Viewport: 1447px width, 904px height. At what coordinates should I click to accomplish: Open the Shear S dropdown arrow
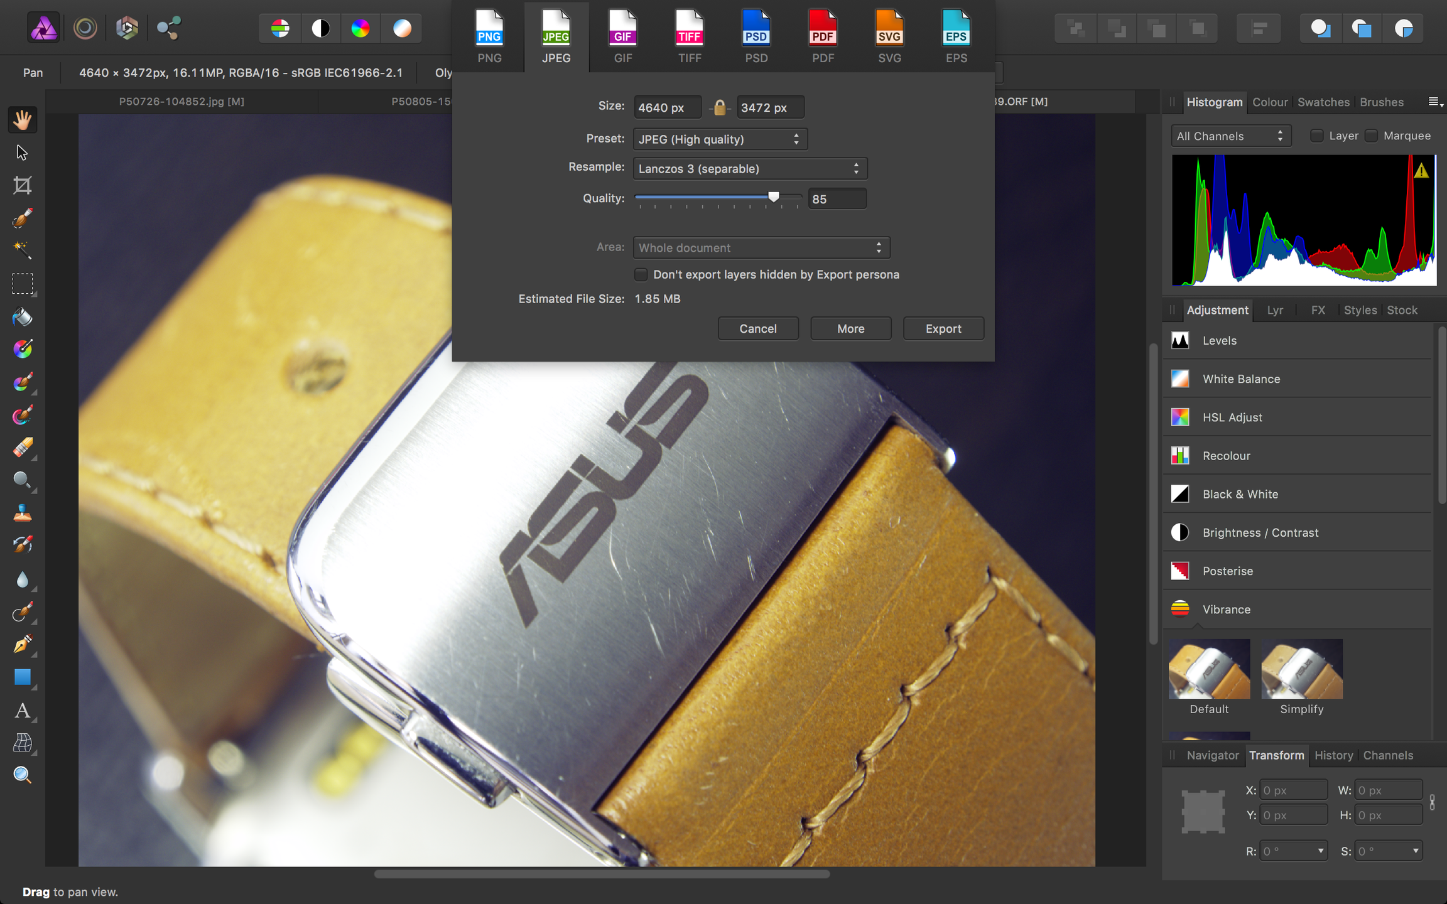(1416, 851)
